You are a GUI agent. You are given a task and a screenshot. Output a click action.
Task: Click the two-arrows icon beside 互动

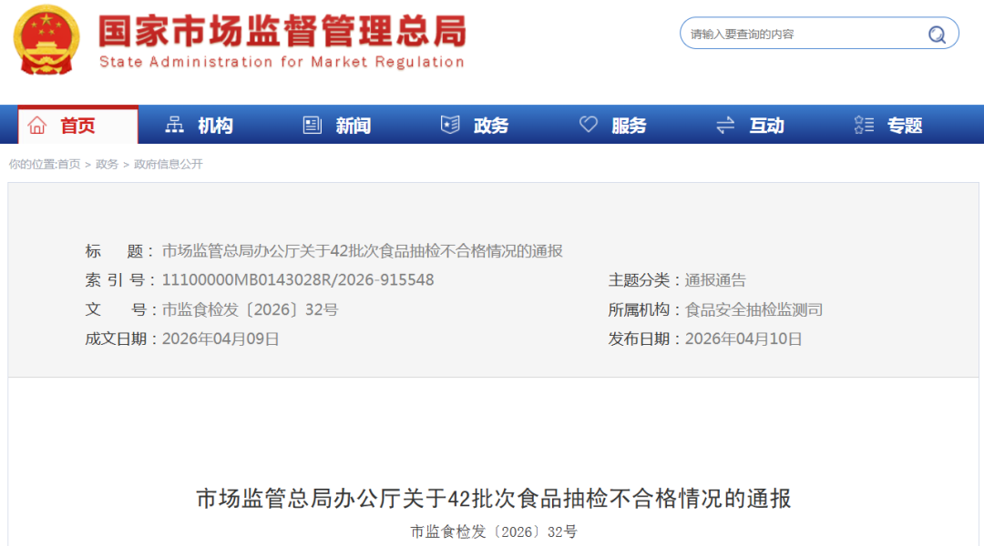coord(725,126)
